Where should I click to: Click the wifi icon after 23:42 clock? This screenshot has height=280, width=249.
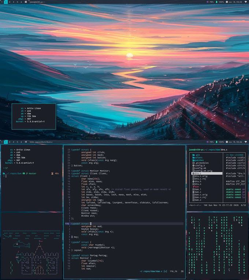246,2
